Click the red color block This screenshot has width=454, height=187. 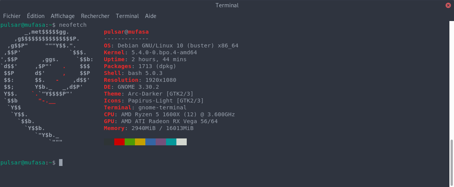pyautogui.click(x=119, y=142)
